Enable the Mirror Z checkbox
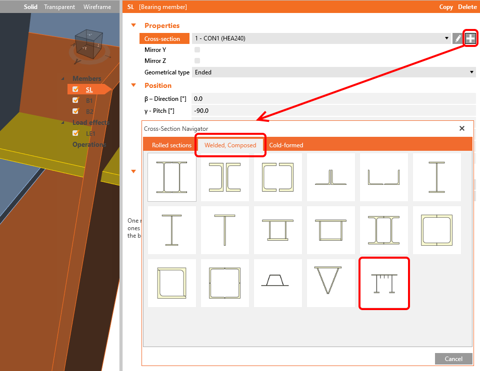The image size is (480, 371). tap(197, 61)
